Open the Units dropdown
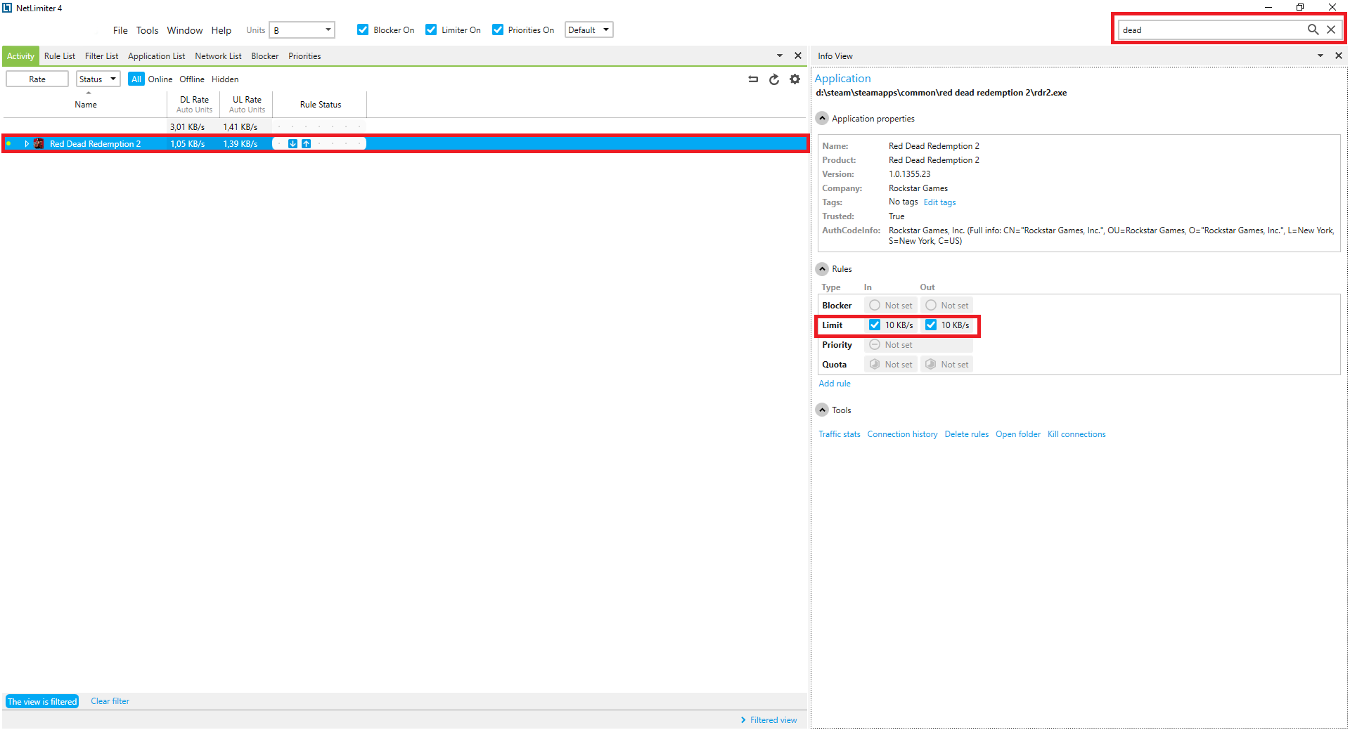Screen dimensions: 1350x730 point(302,30)
